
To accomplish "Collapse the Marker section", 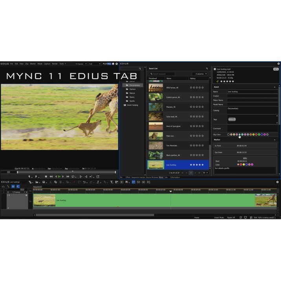I will pos(275,140).
